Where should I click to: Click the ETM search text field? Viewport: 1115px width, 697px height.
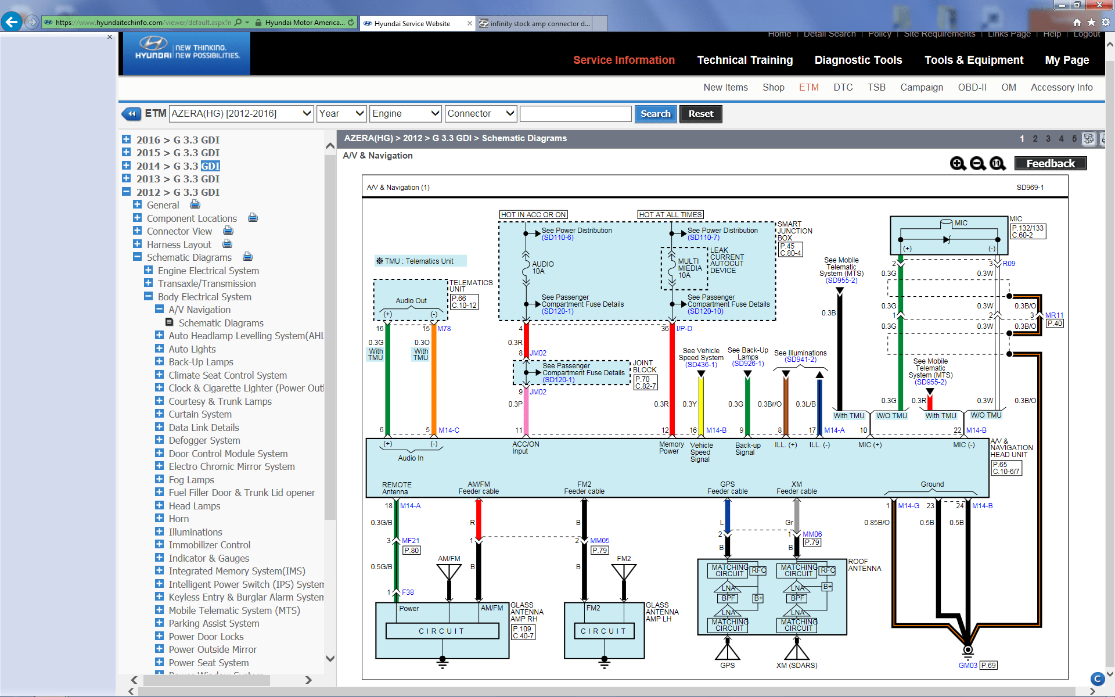point(576,114)
